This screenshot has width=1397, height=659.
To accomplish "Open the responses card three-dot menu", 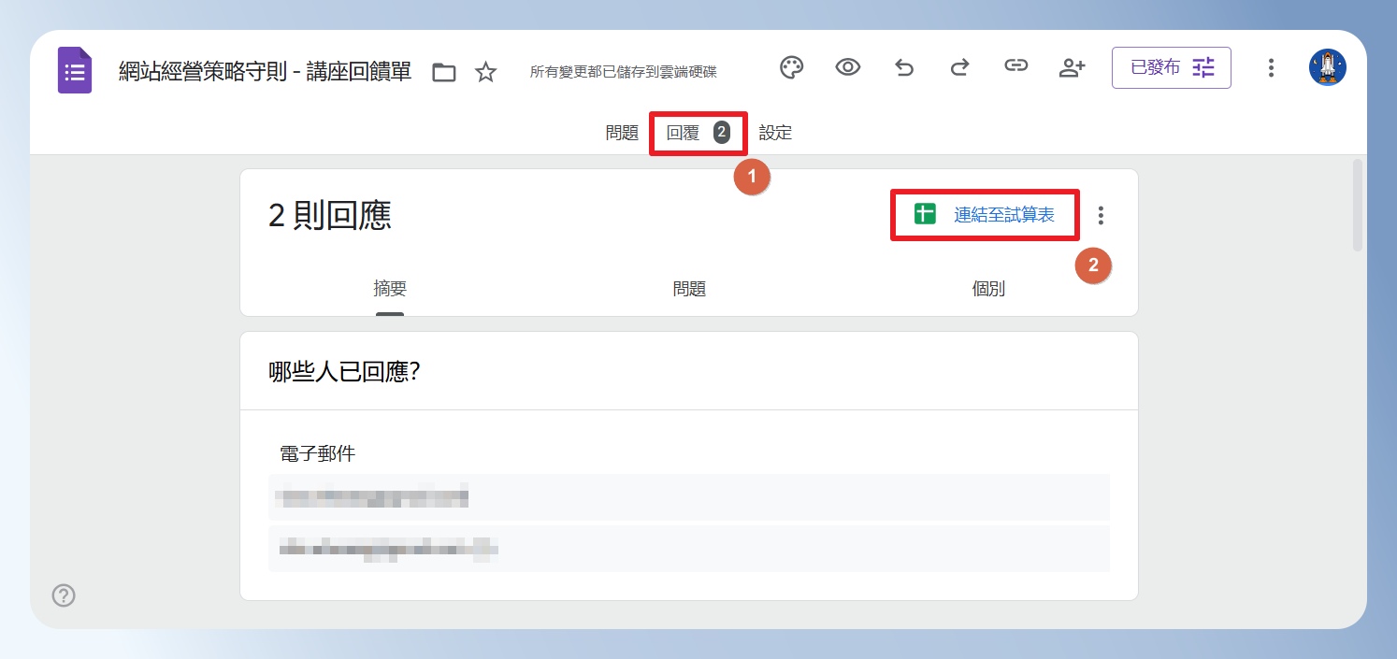I will (1101, 216).
